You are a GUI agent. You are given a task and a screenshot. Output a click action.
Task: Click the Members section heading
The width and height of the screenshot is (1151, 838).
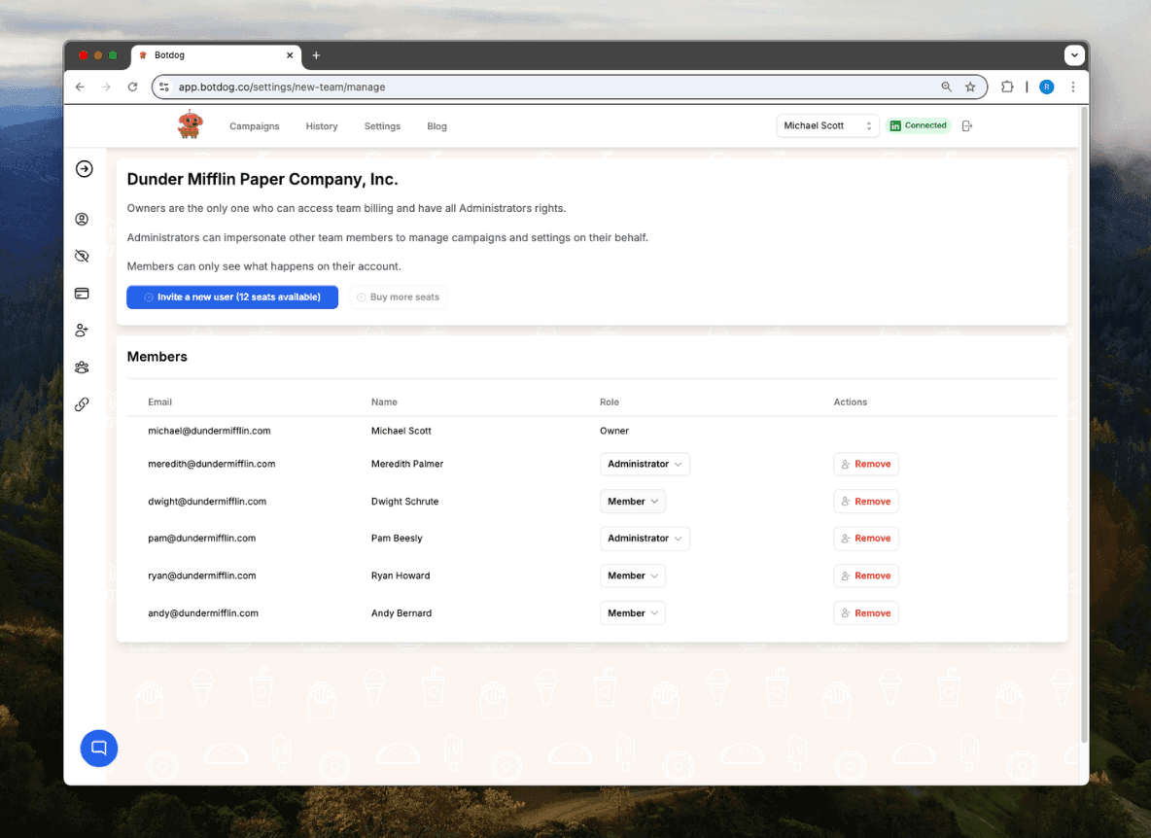(157, 357)
